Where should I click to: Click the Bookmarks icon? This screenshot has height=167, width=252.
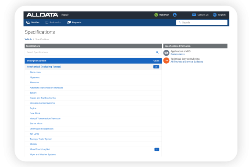coord(47,23)
